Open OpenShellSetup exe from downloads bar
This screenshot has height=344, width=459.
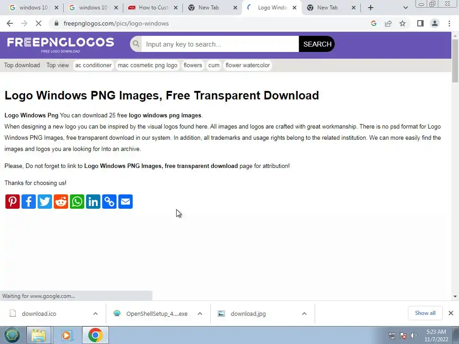click(157, 314)
